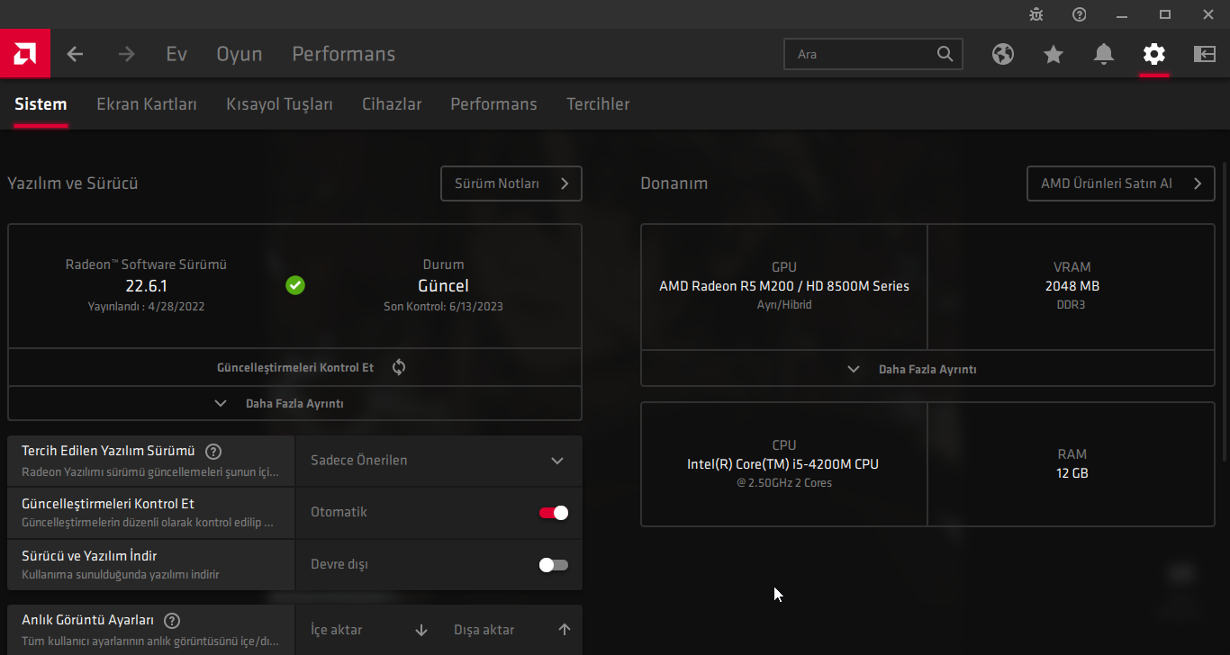Open favorites star icon

click(1054, 54)
